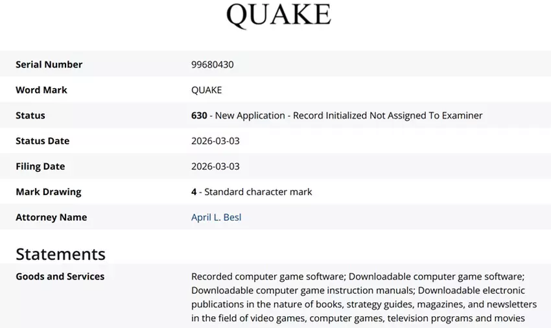The image size is (551, 328).
Task: Open the April L. Besl attorney link
Action: [216, 217]
